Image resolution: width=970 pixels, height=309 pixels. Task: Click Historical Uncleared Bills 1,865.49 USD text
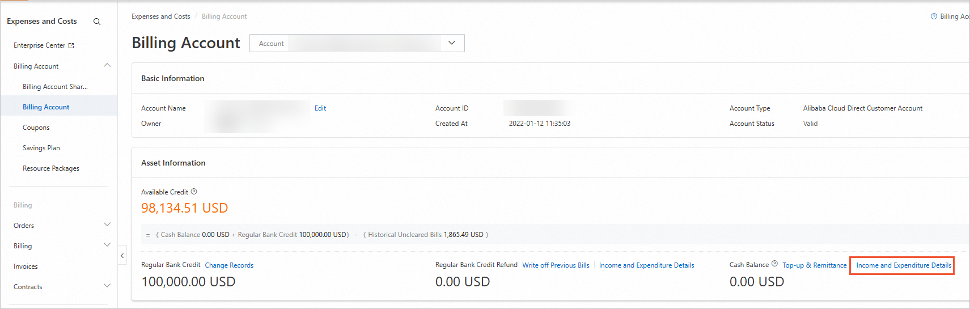[426, 235]
